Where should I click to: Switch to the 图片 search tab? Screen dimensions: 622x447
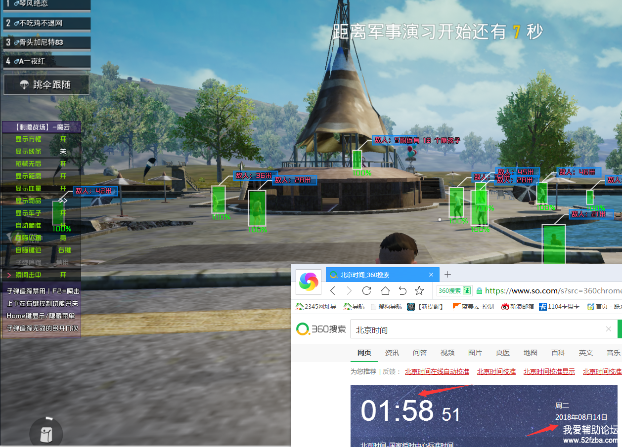(x=475, y=353)
